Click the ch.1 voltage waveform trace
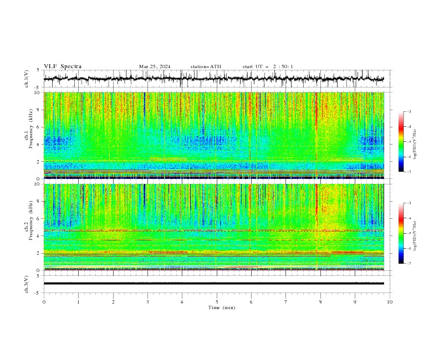 213,79
